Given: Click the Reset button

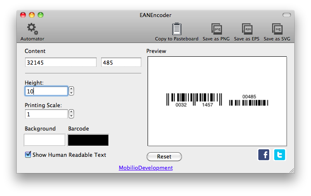Looking at the screenshot, I should click(x=164, y=157).
